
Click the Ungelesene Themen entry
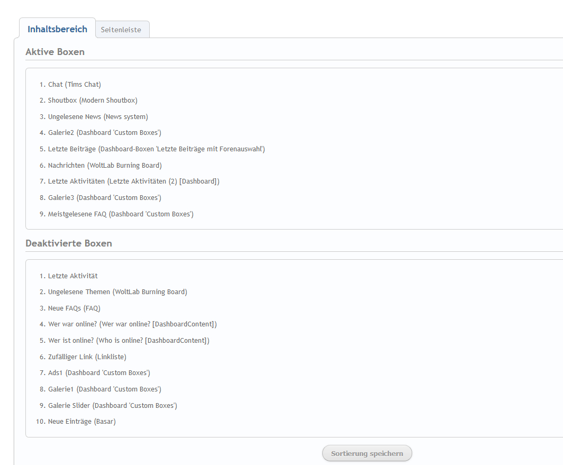pyautogui.click(x=117, y=291)
